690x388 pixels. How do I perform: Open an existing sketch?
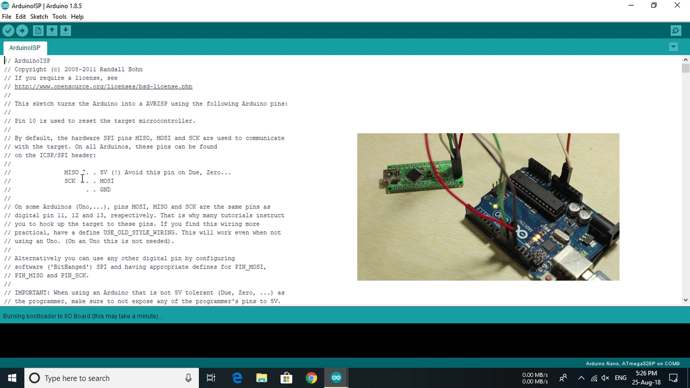tap(52, 30)
